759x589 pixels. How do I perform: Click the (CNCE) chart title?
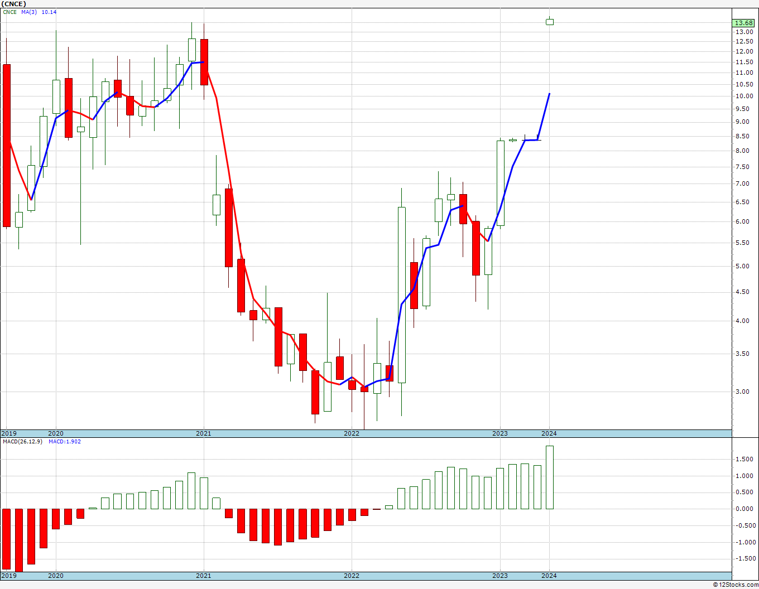(13, 4)
